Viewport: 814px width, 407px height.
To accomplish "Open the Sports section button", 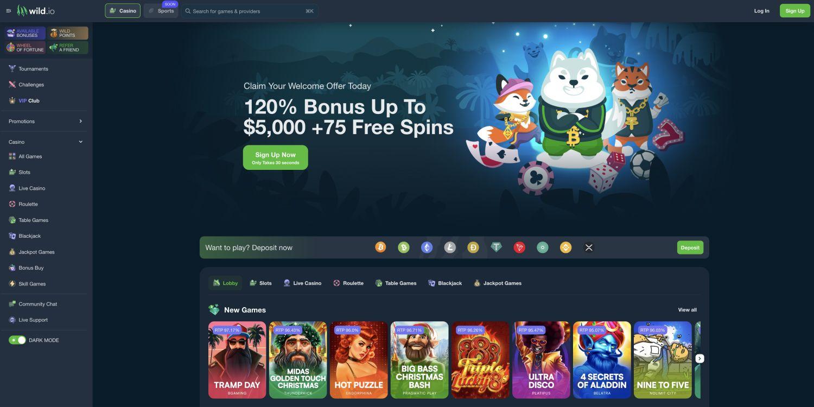I will tap(161, 11).
